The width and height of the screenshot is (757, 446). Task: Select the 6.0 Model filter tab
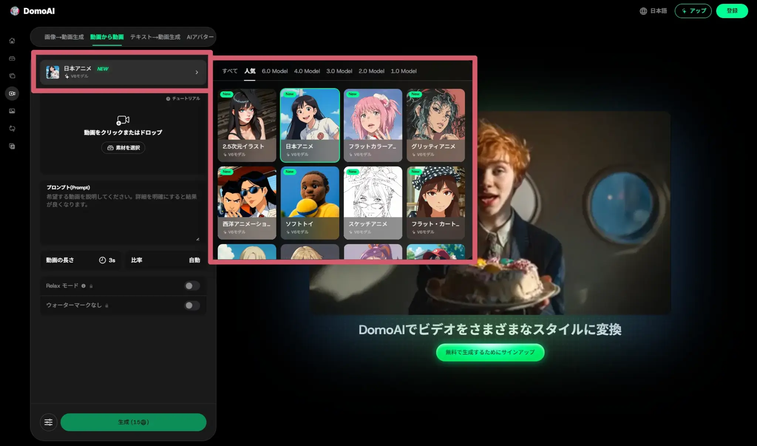click(x=274, y=71)
